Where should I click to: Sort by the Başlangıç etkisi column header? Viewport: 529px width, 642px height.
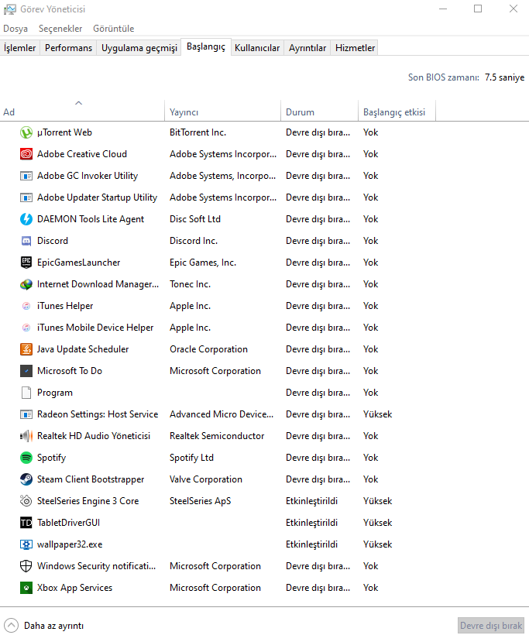397,112
